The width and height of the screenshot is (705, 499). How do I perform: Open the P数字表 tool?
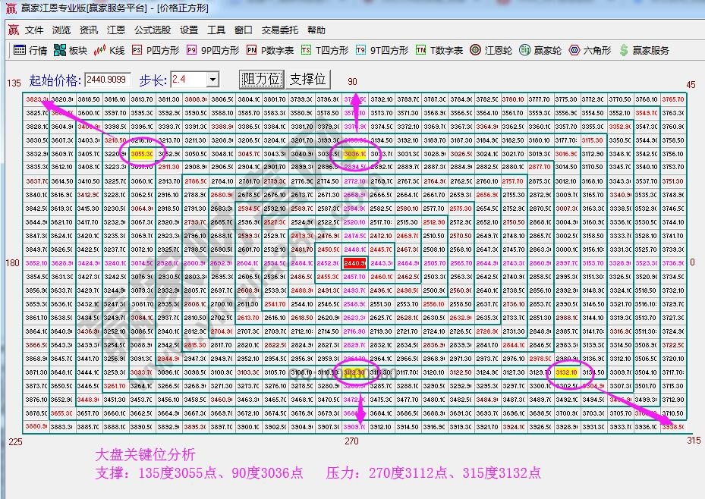269,51
